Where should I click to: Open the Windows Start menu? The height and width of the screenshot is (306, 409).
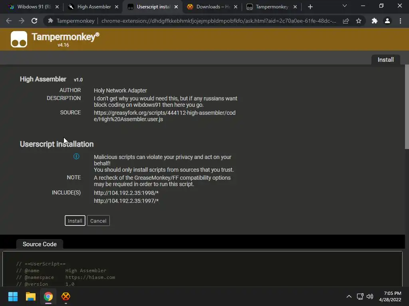click(13, 296)
